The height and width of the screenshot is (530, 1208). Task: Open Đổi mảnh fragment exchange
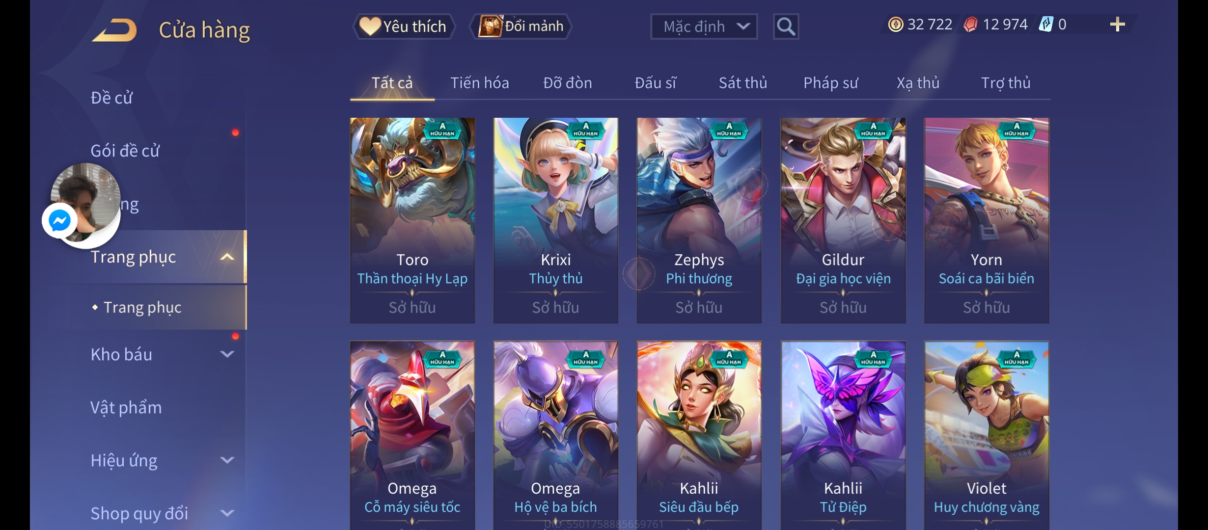click(x=521, y=26)
